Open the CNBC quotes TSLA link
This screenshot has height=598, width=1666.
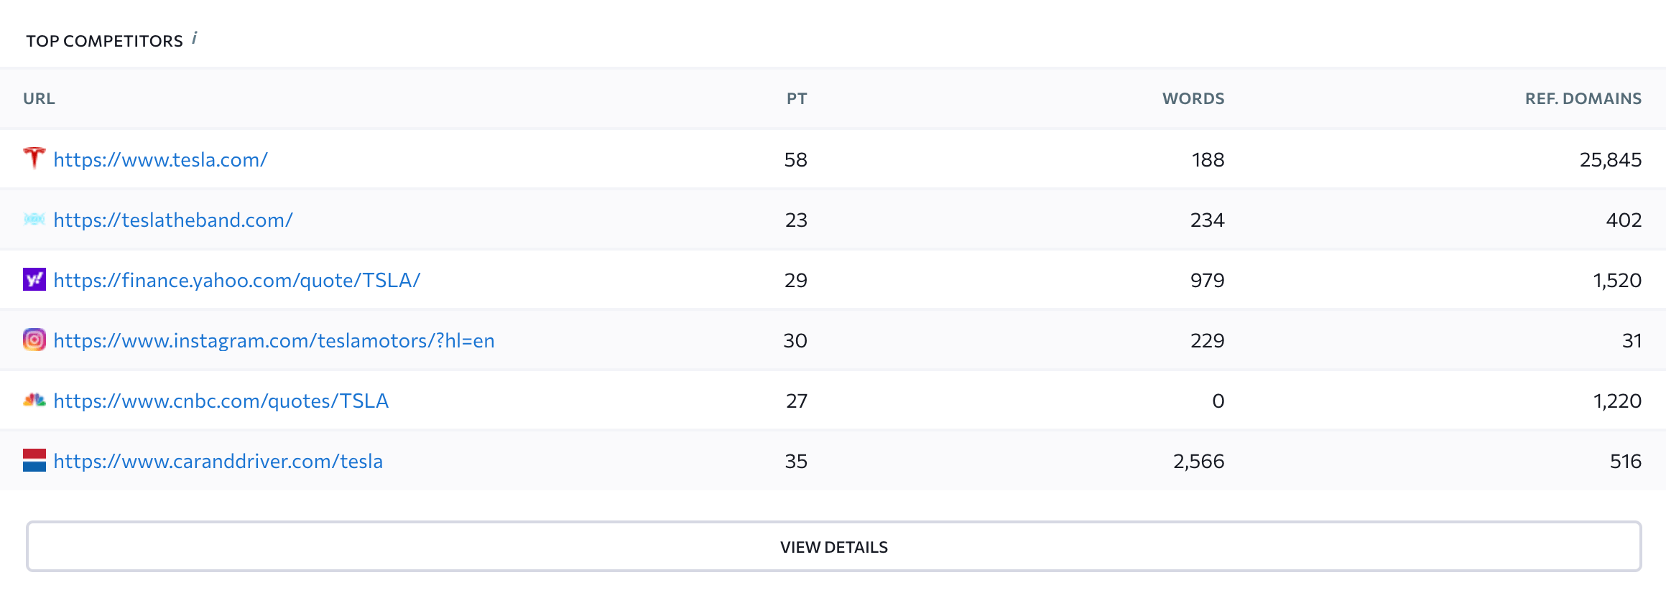(221, 401)
